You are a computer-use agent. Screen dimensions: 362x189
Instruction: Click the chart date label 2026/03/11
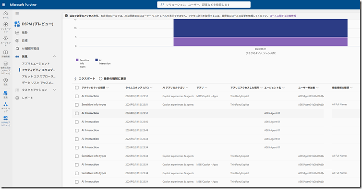[260, 49]
